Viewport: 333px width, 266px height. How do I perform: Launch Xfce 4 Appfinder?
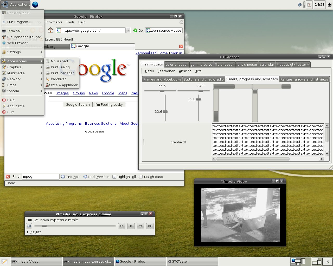click(61, 85)
